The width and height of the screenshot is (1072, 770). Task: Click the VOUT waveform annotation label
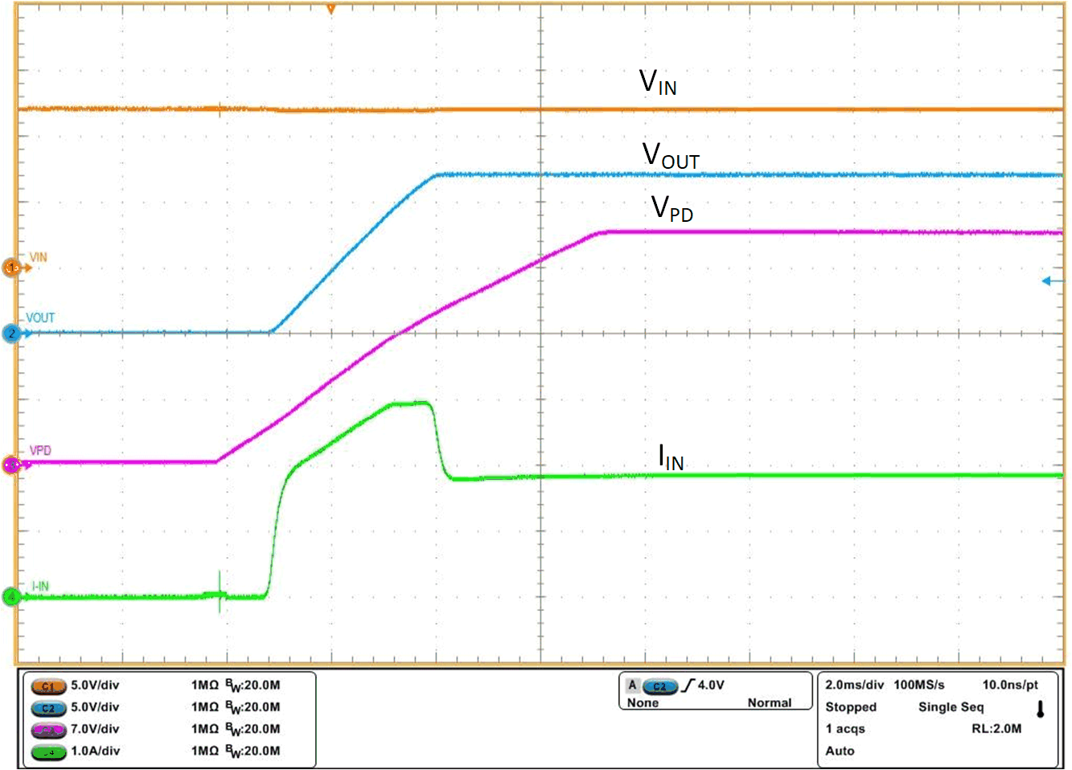tap(671, 155)
